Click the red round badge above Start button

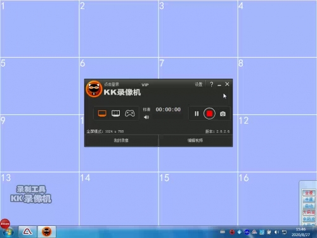pyautogui.click(x=5, y=223)
